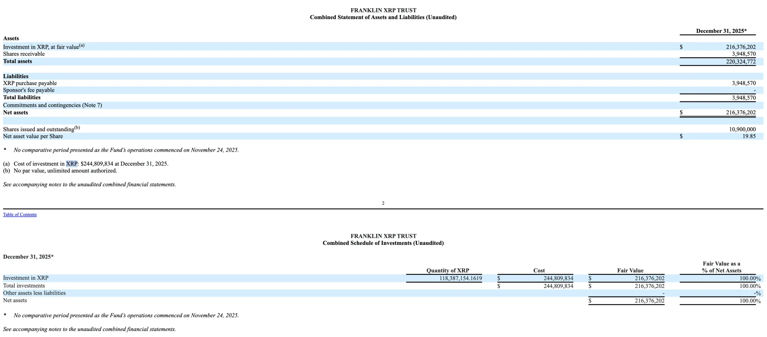The height and width of the screenshot is (337, 767).
Task: Click the page number 2
Action: [x=383, y=203]
